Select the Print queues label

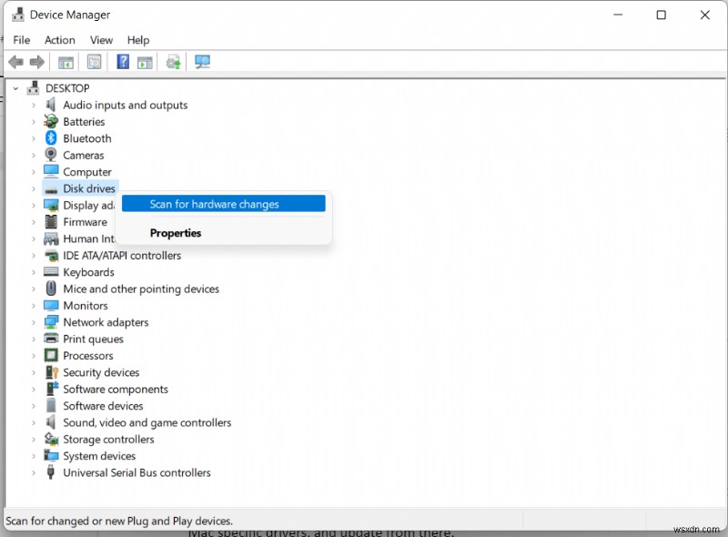coord(94,339)
